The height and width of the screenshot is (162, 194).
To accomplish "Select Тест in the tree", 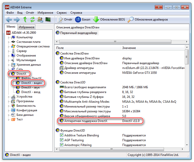I will coord(17,119).
